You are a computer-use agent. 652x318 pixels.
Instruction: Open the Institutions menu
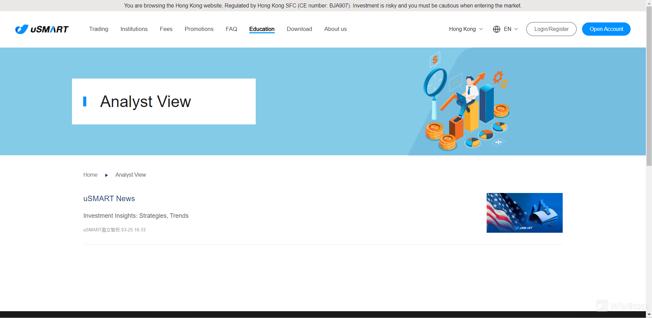[134, 29]
